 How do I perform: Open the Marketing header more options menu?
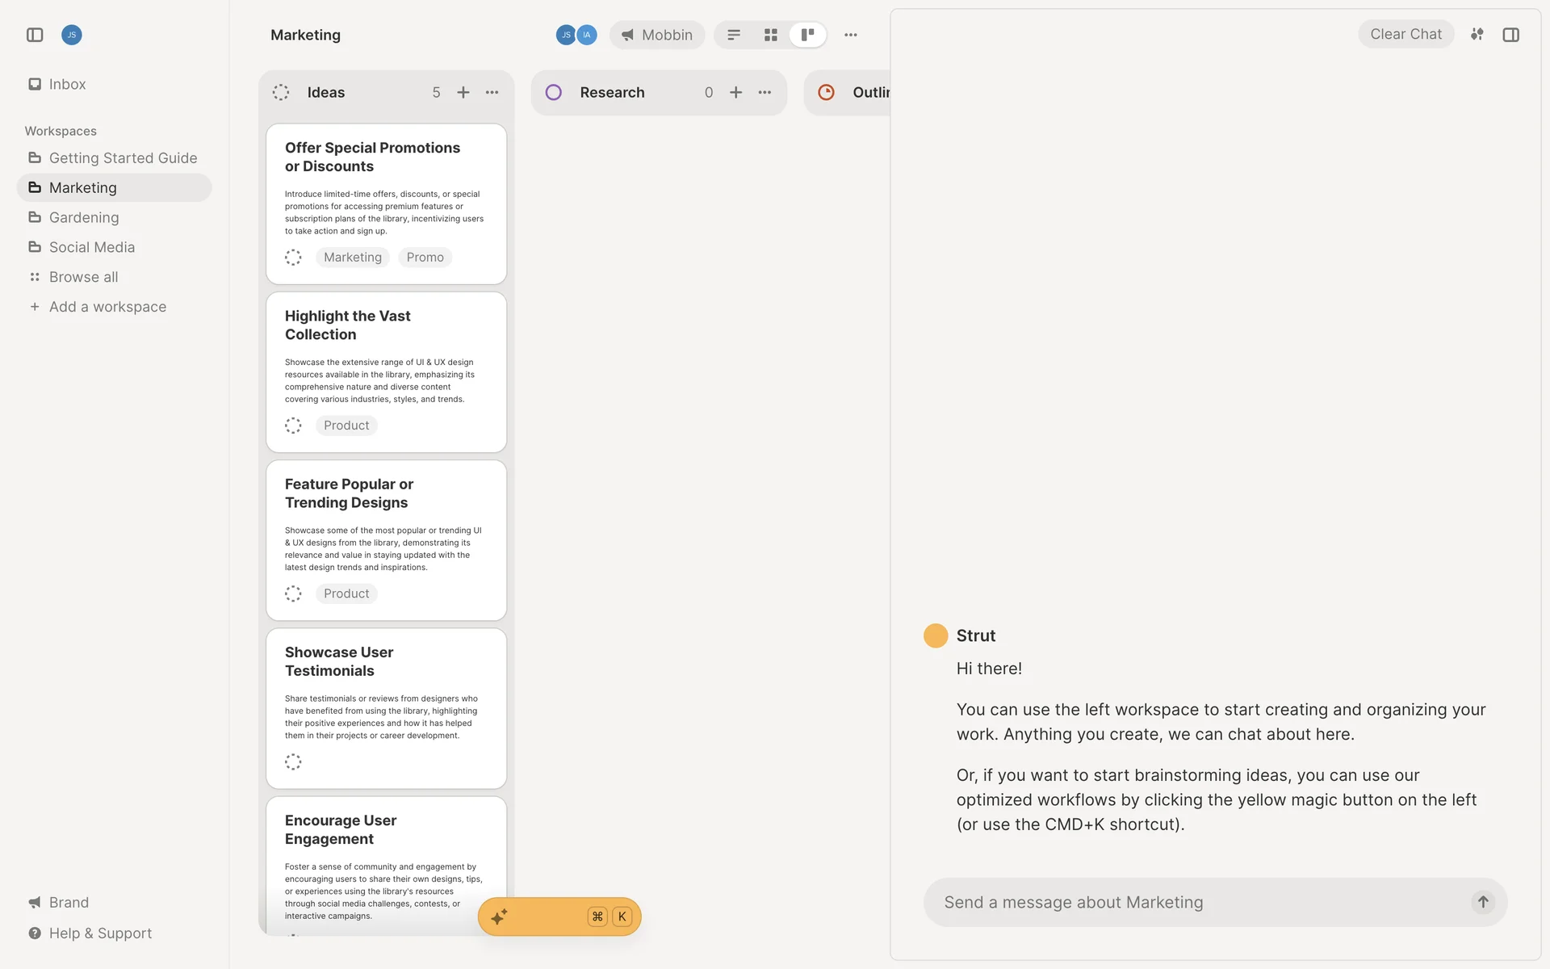[x=851, y=35]
